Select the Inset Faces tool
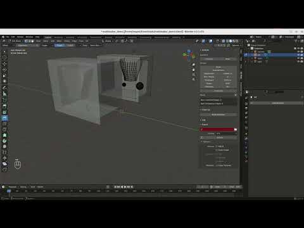Viewport: 304px width, 228px height. pyautogui.click(x=4, y=112)
